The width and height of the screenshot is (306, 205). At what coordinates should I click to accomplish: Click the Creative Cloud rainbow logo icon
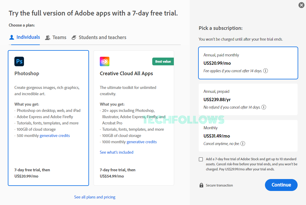(105, 61)
